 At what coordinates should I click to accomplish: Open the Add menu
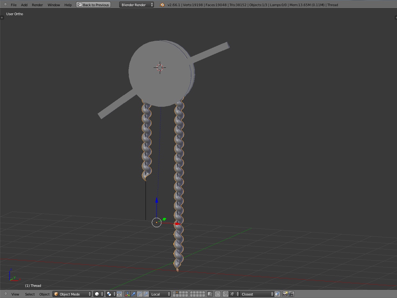tap(24, 5)
